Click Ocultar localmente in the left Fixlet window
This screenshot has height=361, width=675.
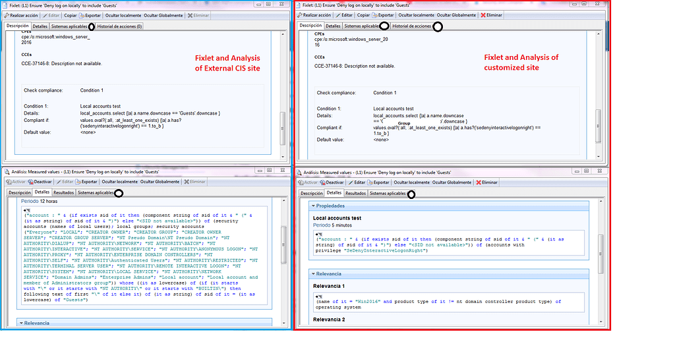[123, 16]
